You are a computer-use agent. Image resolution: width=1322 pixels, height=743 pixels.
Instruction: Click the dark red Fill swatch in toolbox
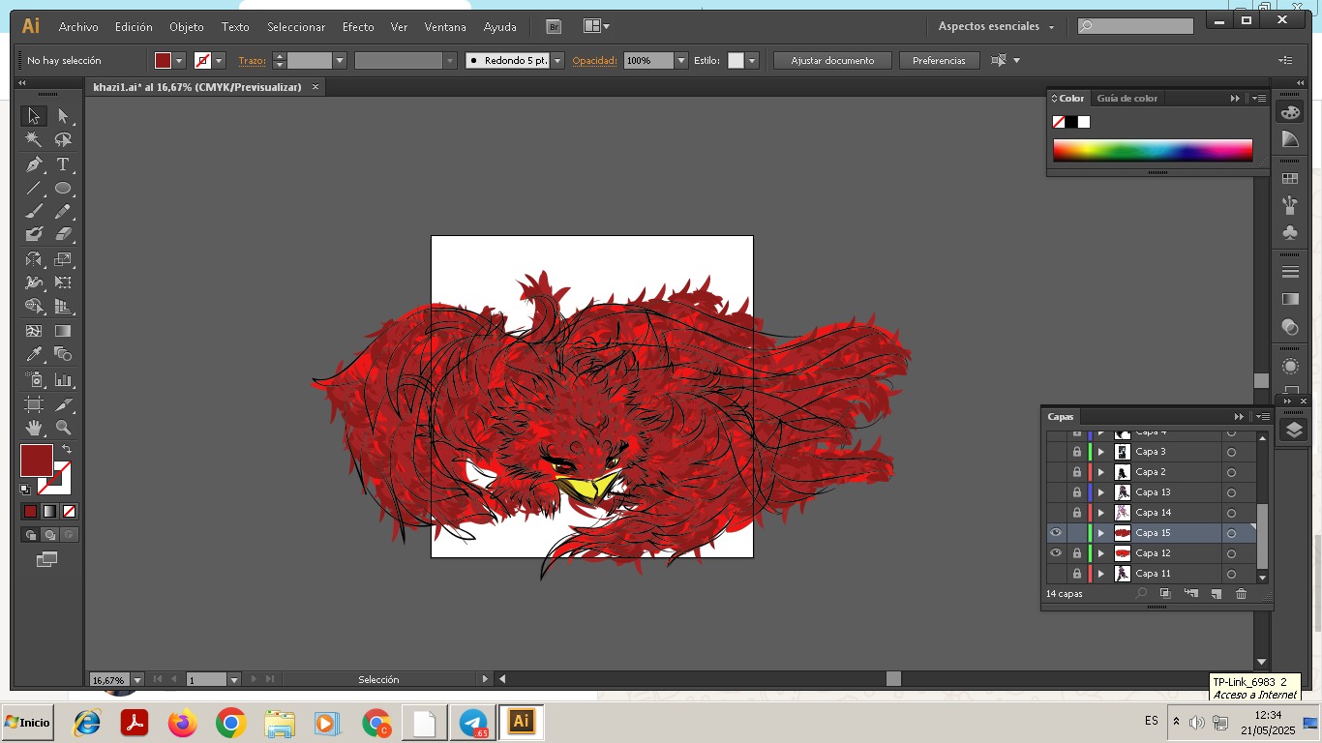click(x=37, y=461)
